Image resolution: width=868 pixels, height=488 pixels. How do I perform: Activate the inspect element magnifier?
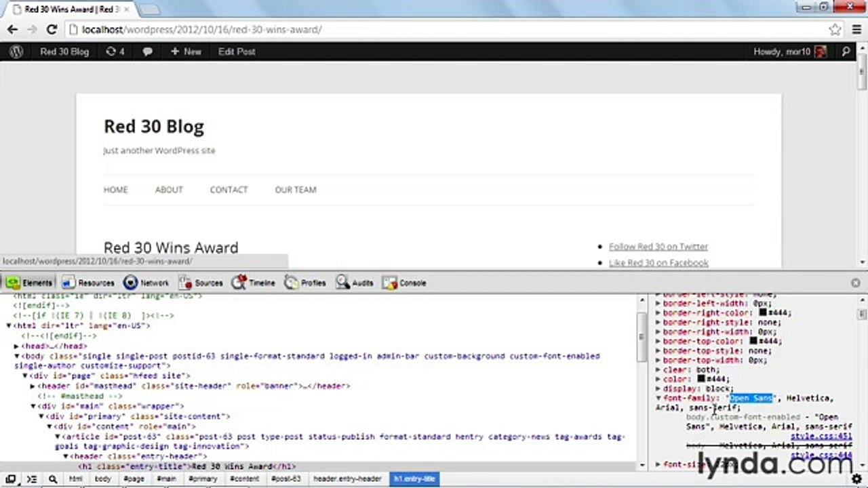[52, 479]
